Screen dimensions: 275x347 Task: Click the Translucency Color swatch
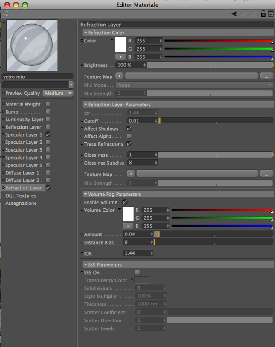[142, 280]
